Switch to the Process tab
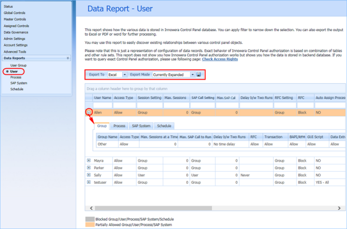Viewport: 347px width, 229px height. (119, 126)
